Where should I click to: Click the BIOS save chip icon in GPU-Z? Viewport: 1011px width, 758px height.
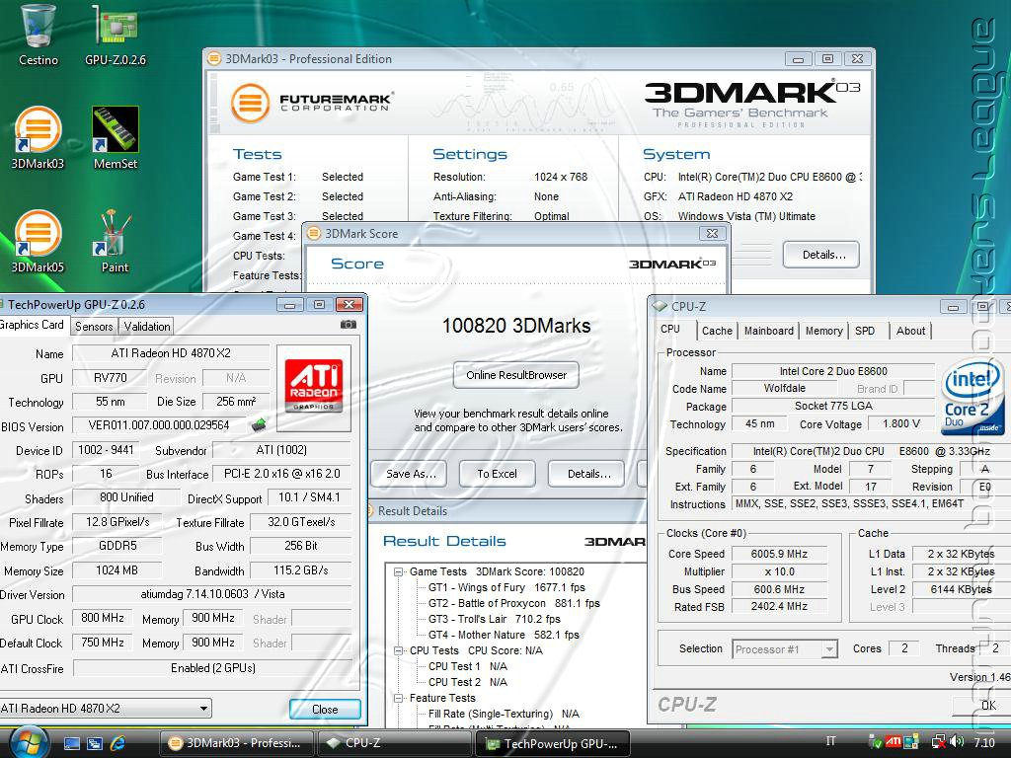(x=259, y=424)
